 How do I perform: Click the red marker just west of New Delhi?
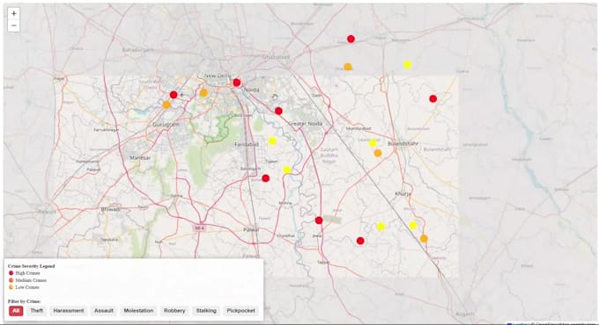coord(174,95)
